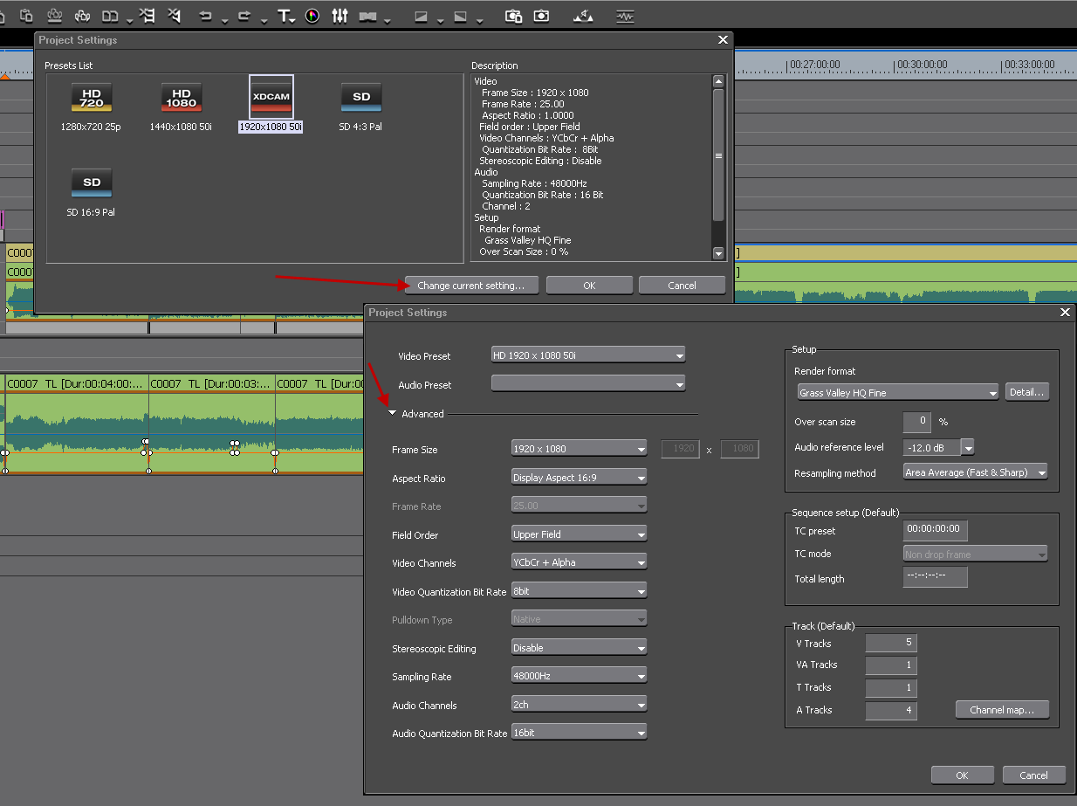Click the Redo arrow in the toolbar
This screenshot has width=1077, height=806.
244,16
